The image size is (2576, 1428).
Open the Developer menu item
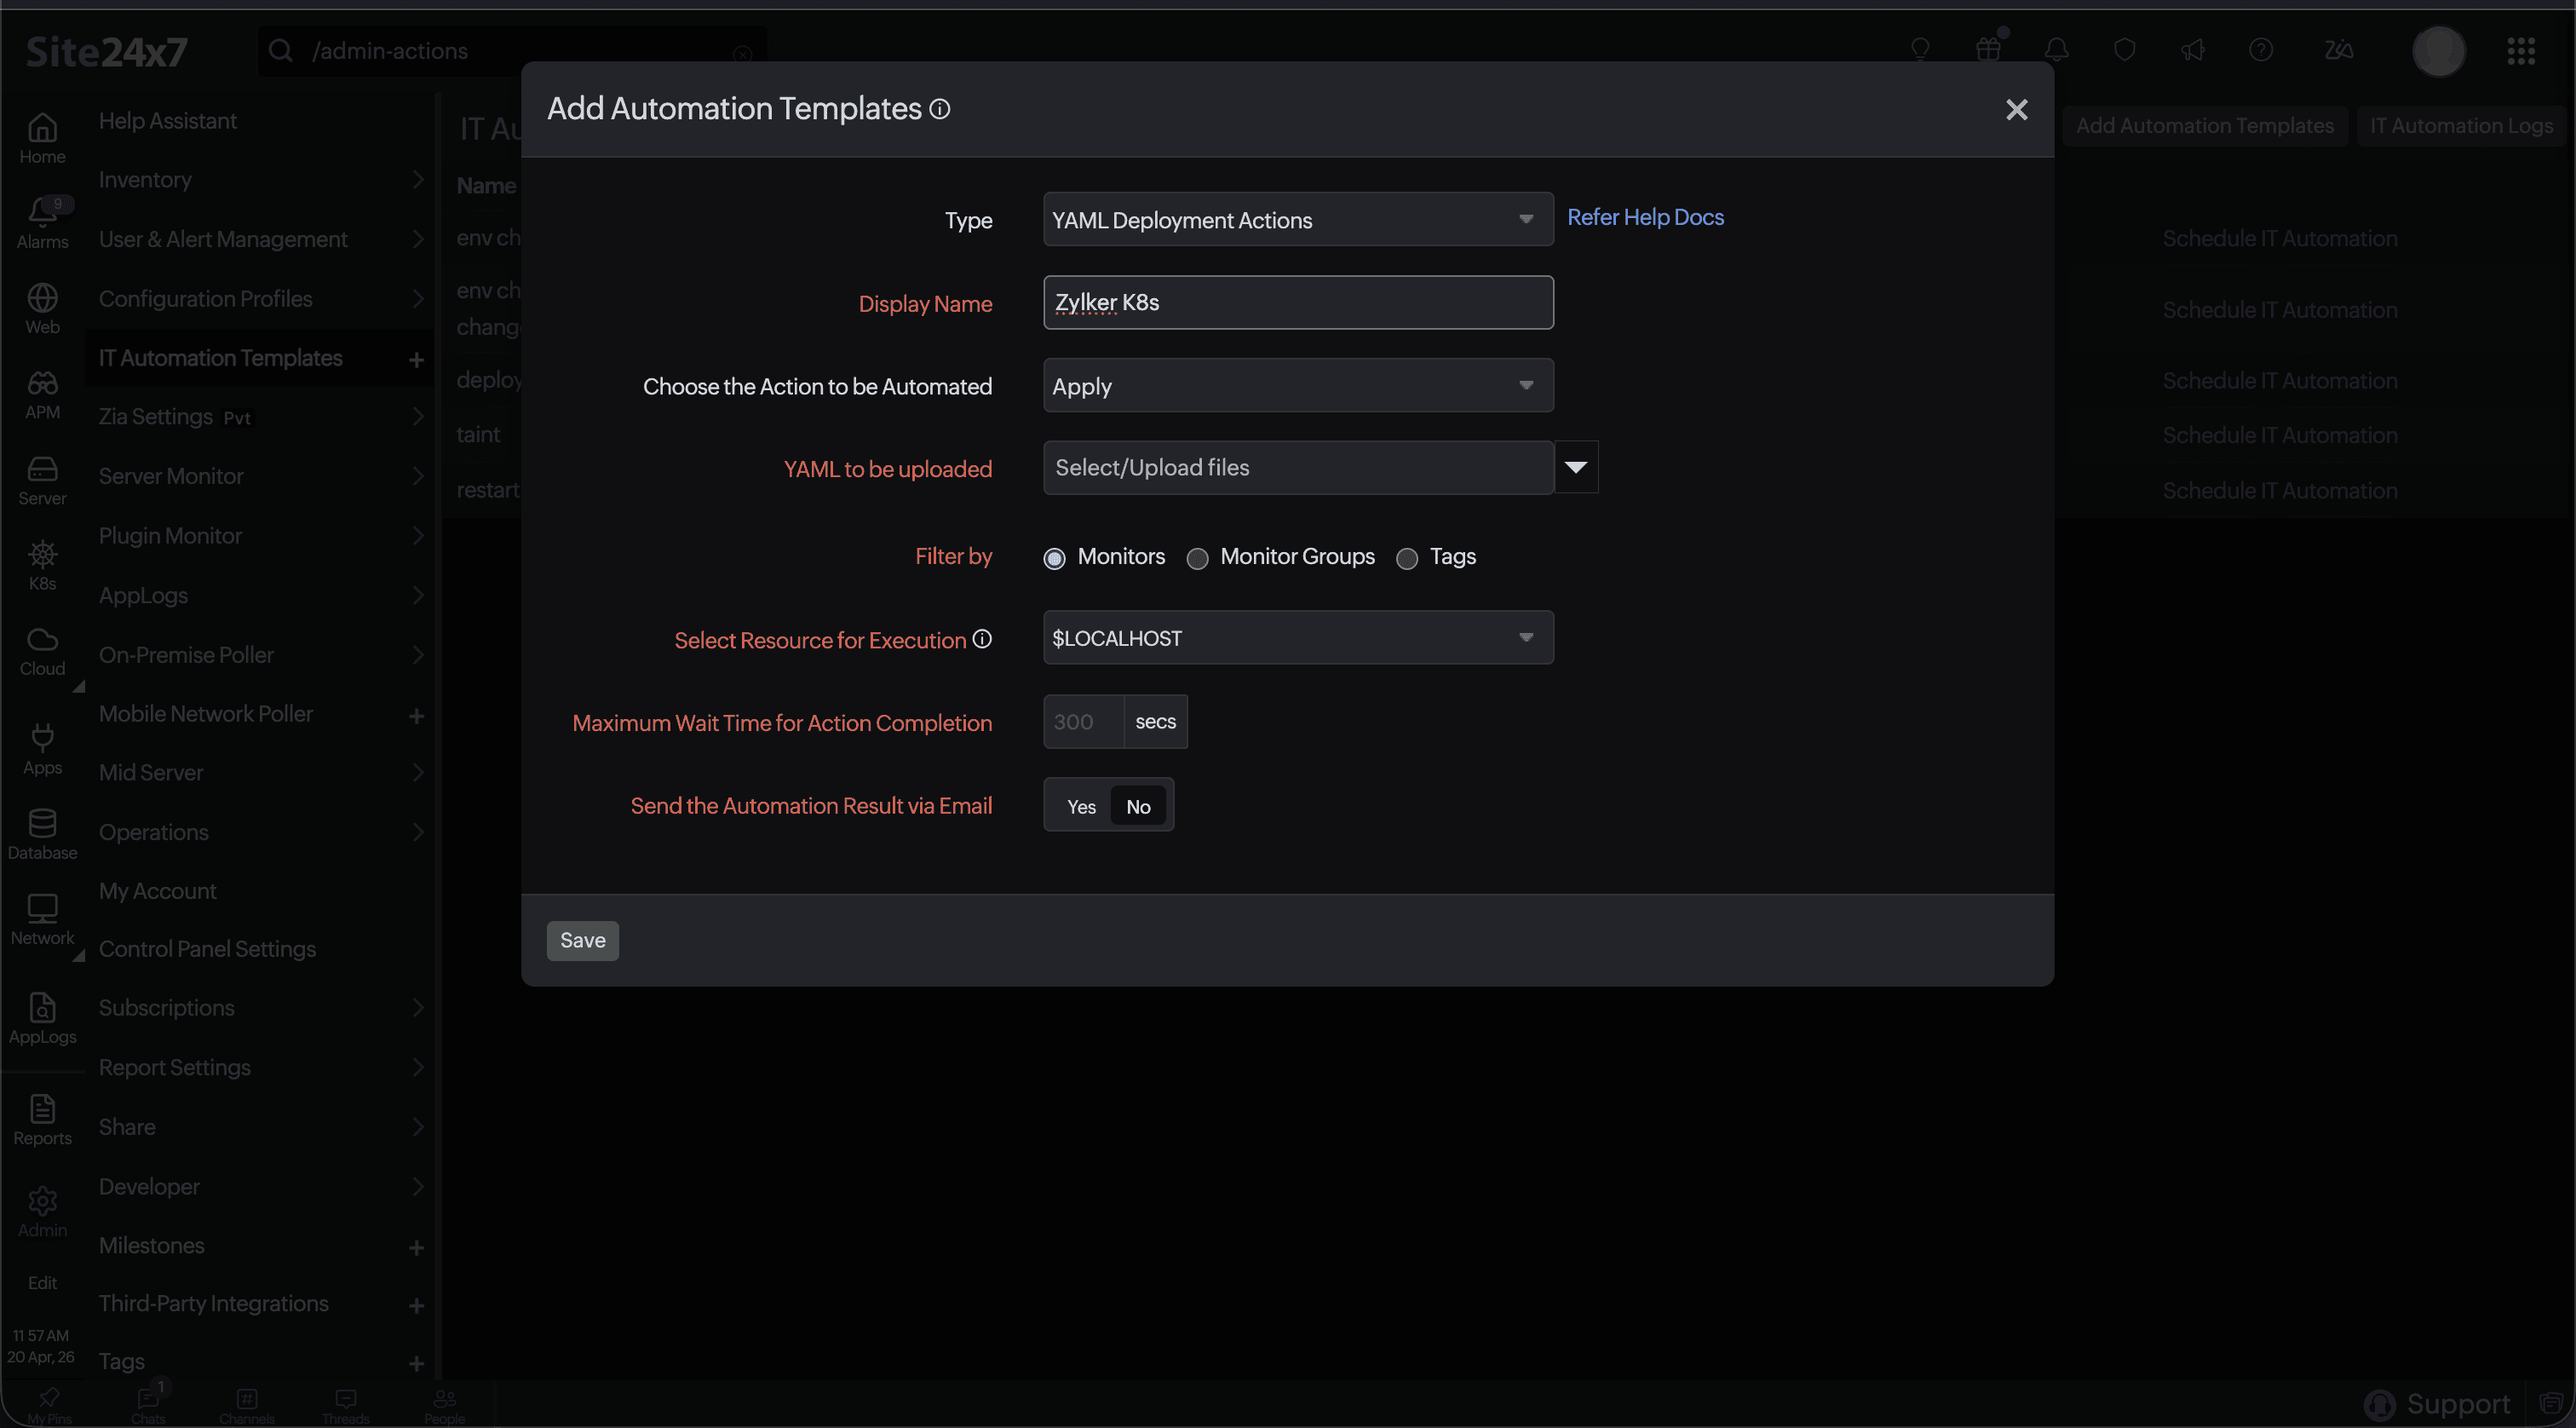point(149,1186)
